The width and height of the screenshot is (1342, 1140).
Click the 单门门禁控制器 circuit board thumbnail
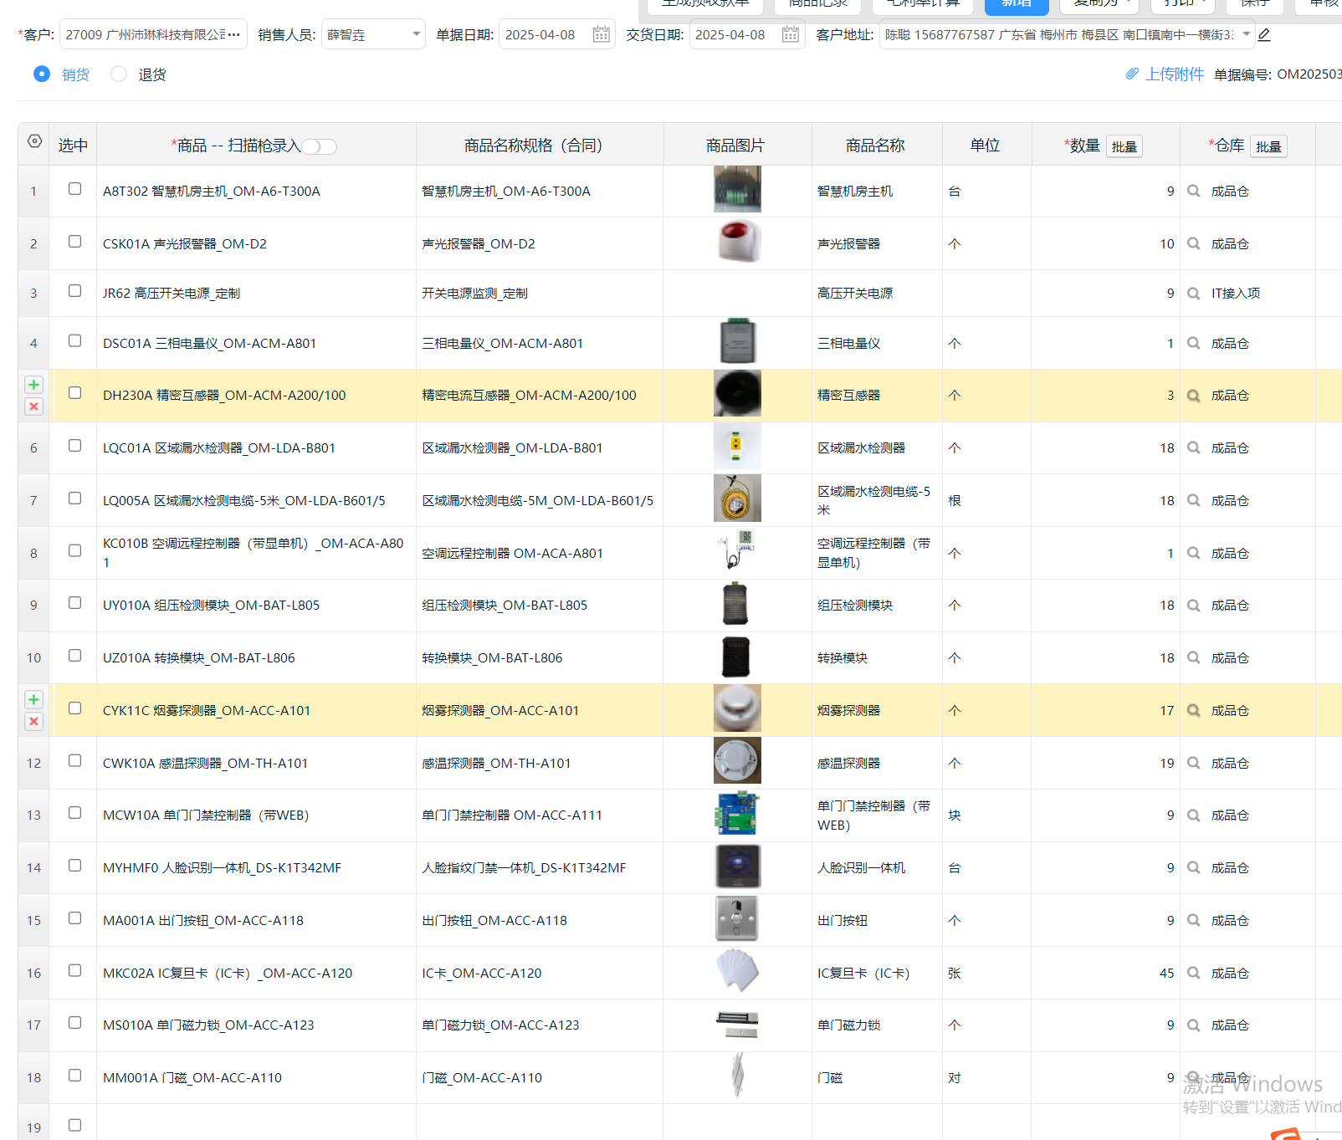737,814
